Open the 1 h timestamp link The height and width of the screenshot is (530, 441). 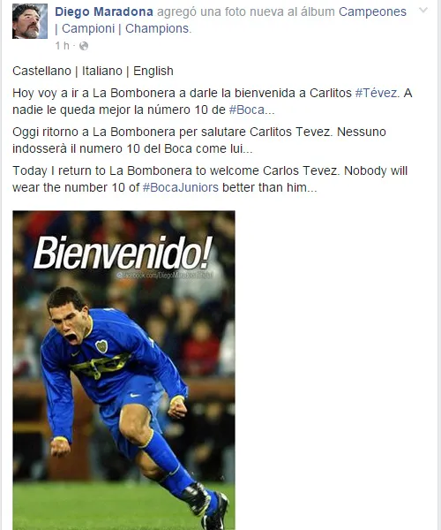pyautogui.click(x=62, y=46)
